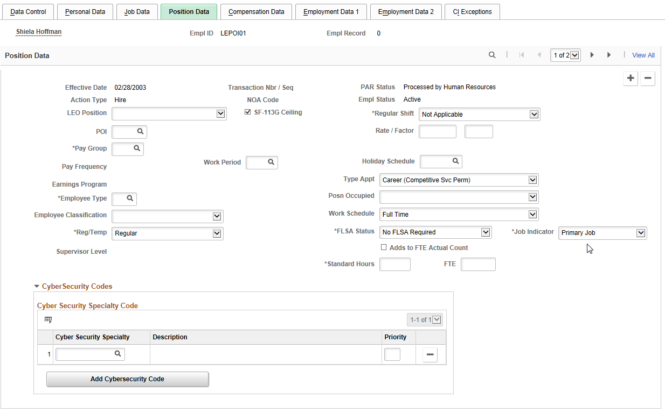665x413 pixels.
Task: Switch to the Job Data tab
Action: point(137,11)
